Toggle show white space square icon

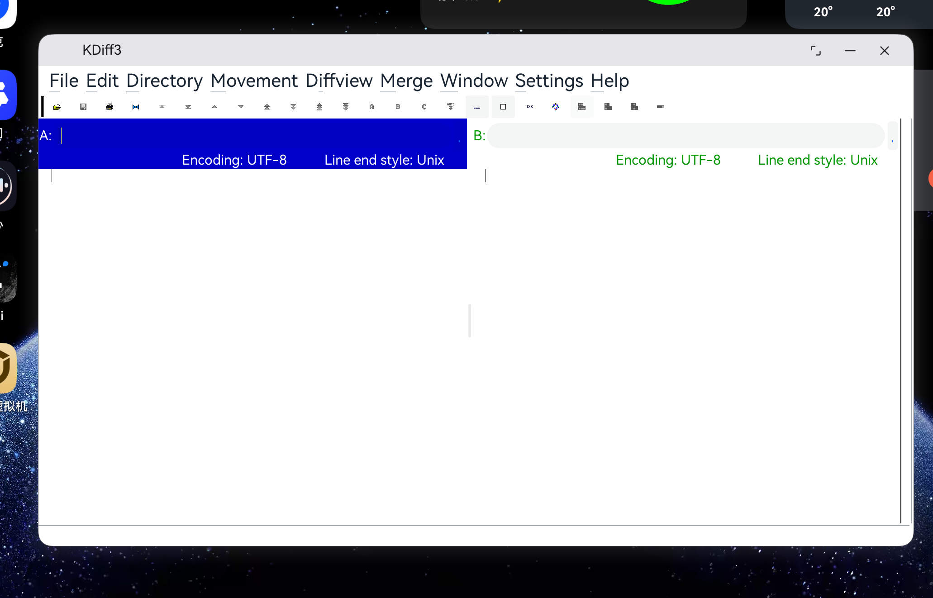503,107
